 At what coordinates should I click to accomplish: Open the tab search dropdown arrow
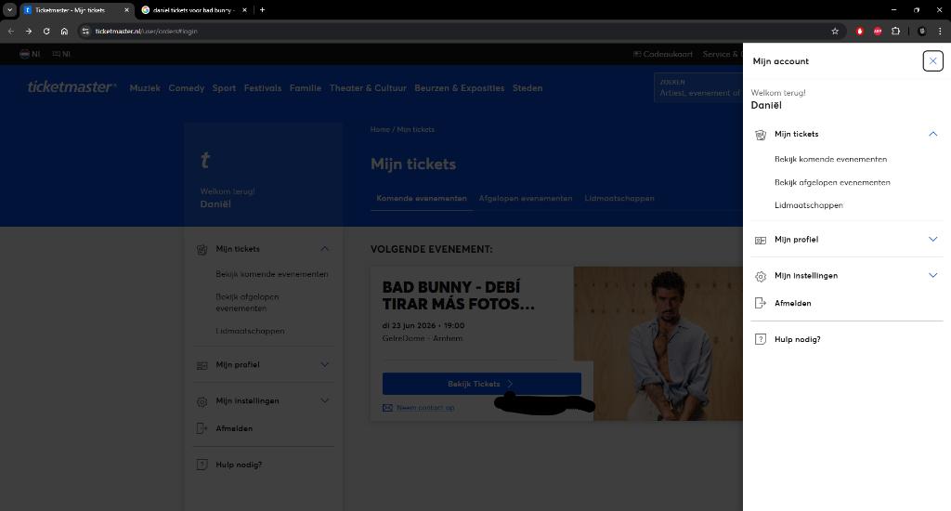coord(9,9)
